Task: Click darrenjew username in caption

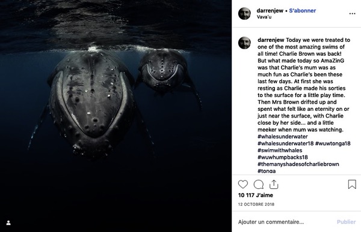Action: [271, 40]
